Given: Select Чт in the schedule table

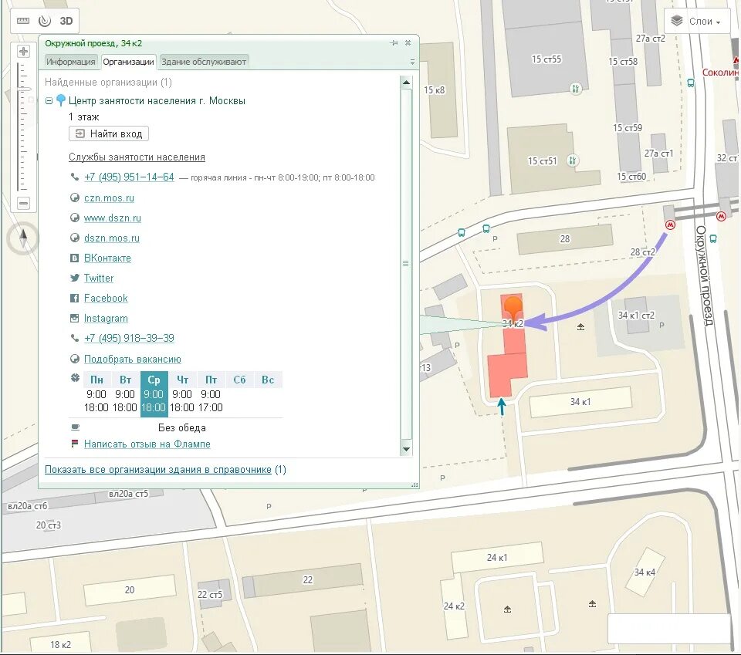Looking at the screenshot, I should pos(182,380).
